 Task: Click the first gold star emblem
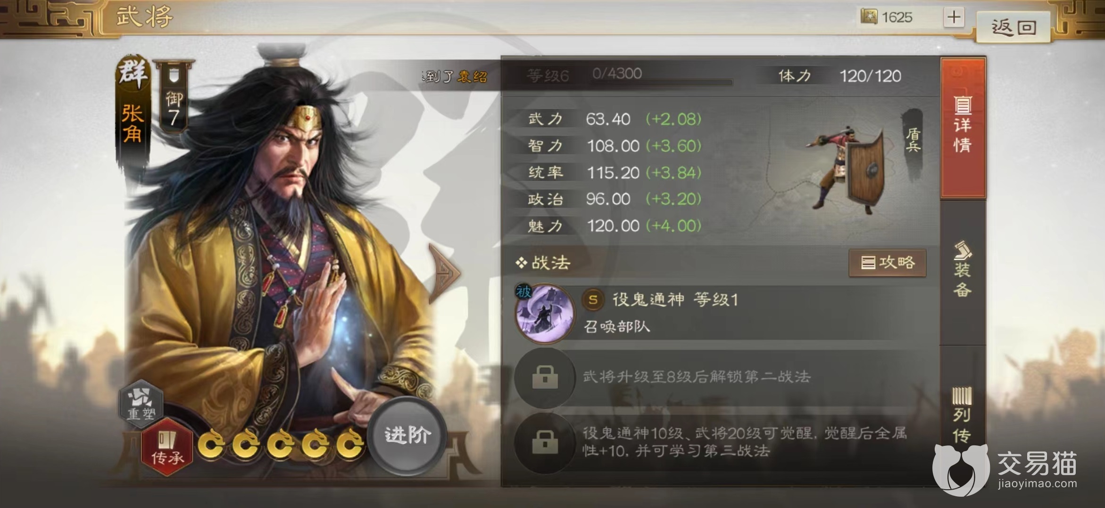210,444
